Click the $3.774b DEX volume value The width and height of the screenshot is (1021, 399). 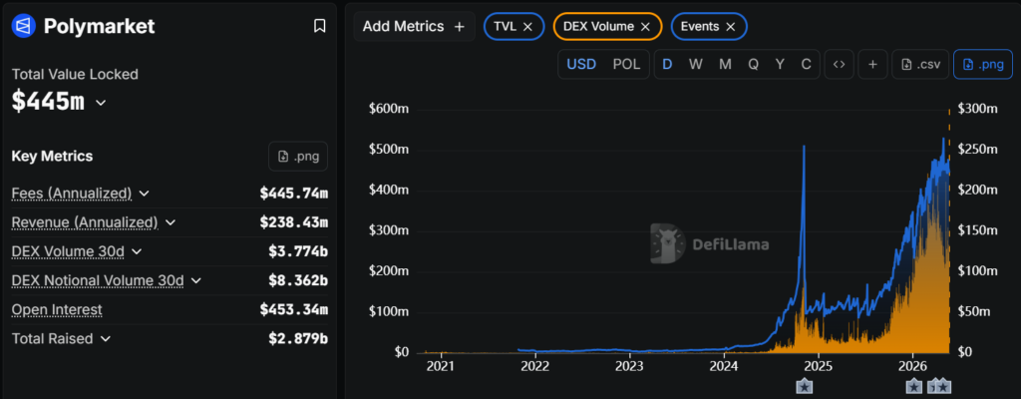click(298, 251)
